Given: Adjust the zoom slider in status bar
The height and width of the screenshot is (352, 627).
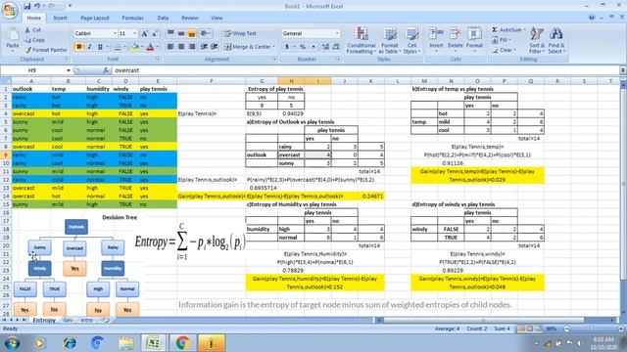Looking at the screenshot, I should pyautogui.click(x=593, y=329).
